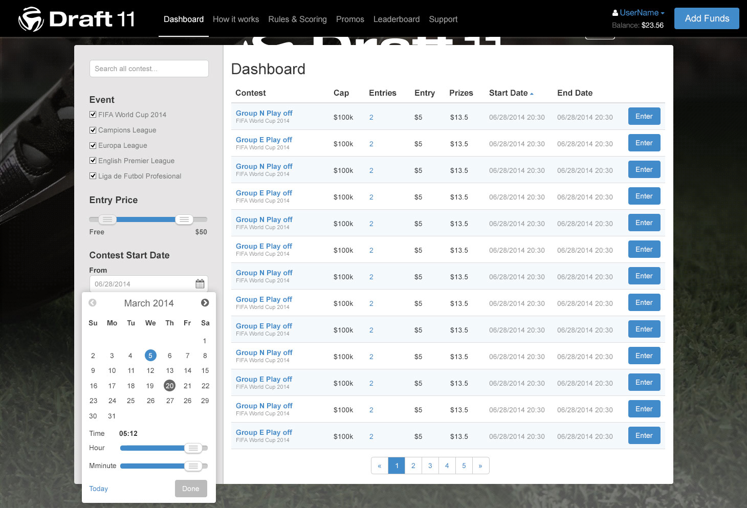The width and height of the screenshot is (747, 508).
Task: Open results page 3
Action: (x=430, y=466)
